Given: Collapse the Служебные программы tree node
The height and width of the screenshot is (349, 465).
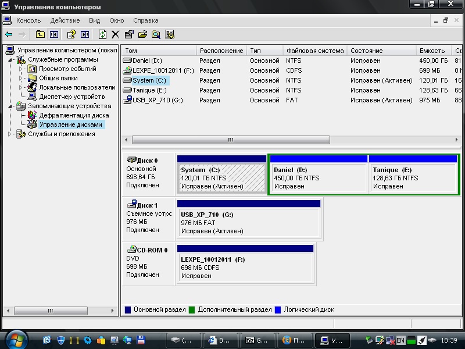Looking at the screenshot, I should pyautogui.click(x=10, y=59).
